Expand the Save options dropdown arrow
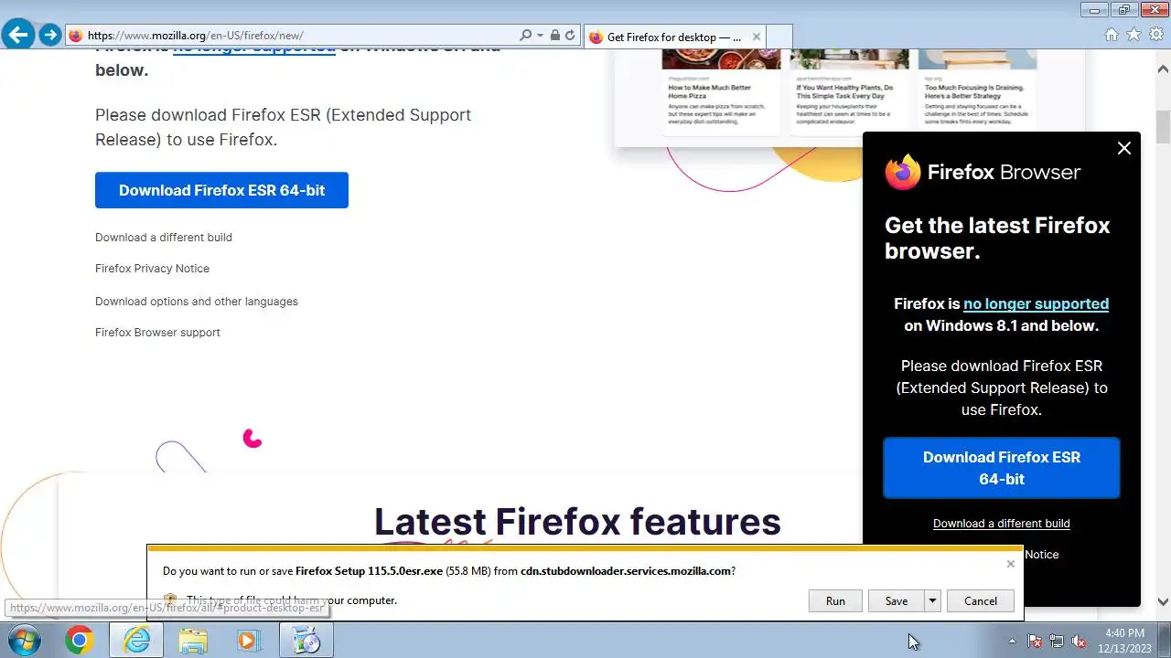The image size is (1171, 658). click(932, 600)
